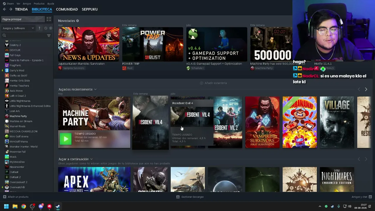Filter library to ready-to-play games icon
Screen dimensions: 375x211
click(51, 28)
